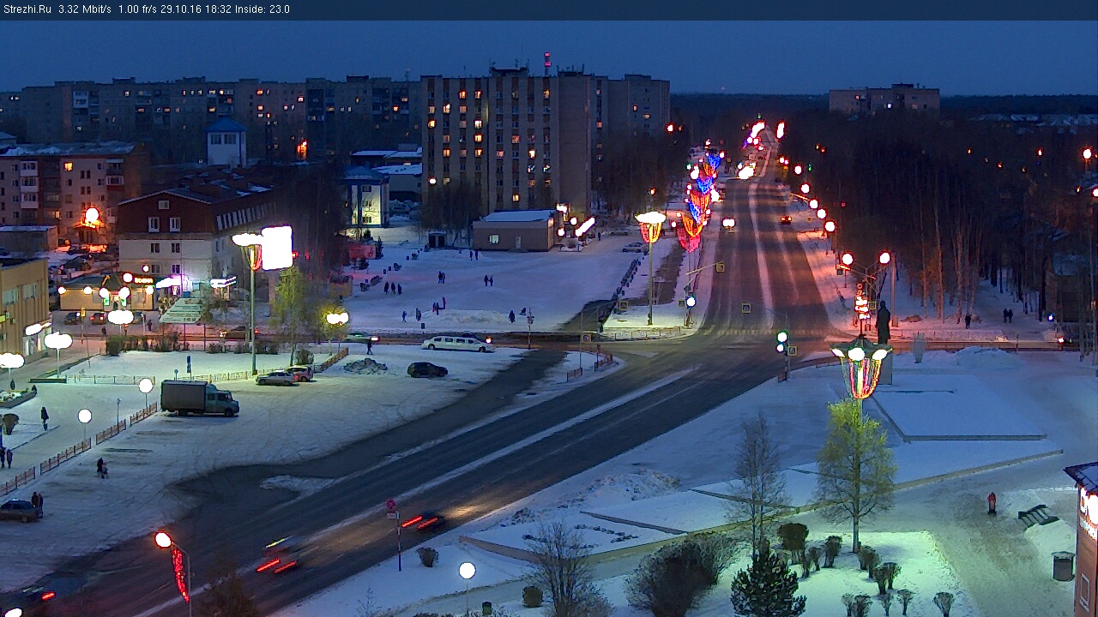
Task: Click the "1.00 fr/s" frame rate readout
Action: (x=137, y=9)
